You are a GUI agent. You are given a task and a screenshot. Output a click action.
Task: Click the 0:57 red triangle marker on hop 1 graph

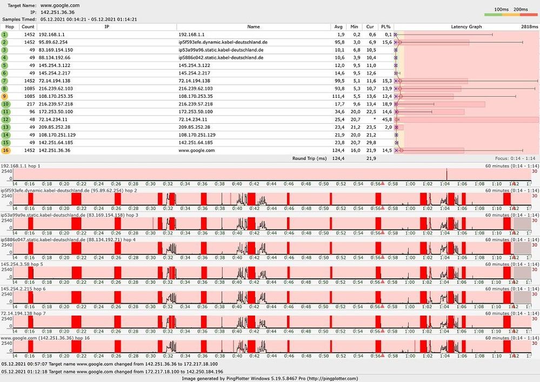pos(383,183)
